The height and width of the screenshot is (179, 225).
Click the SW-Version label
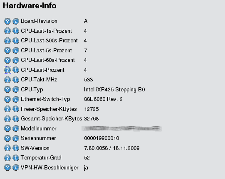35,148
